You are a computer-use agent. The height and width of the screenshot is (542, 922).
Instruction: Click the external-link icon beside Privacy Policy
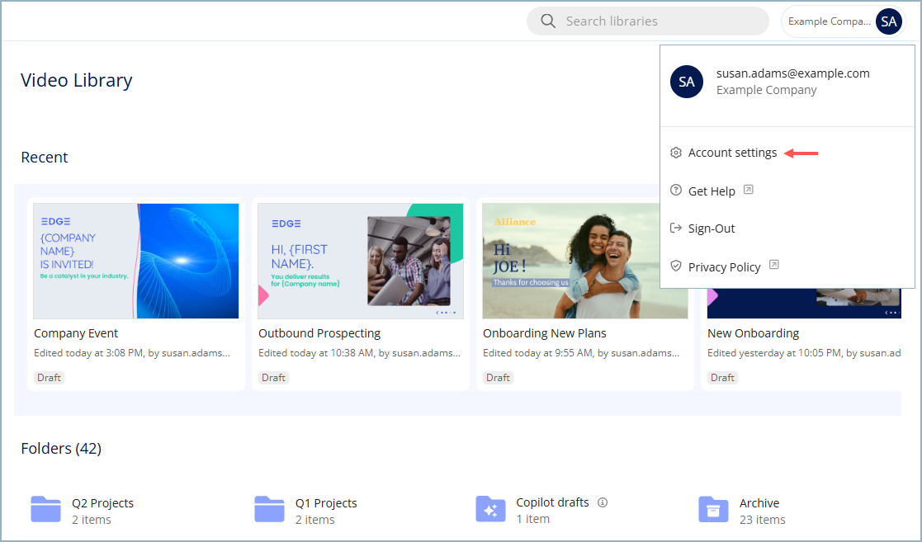pos(773,265)
